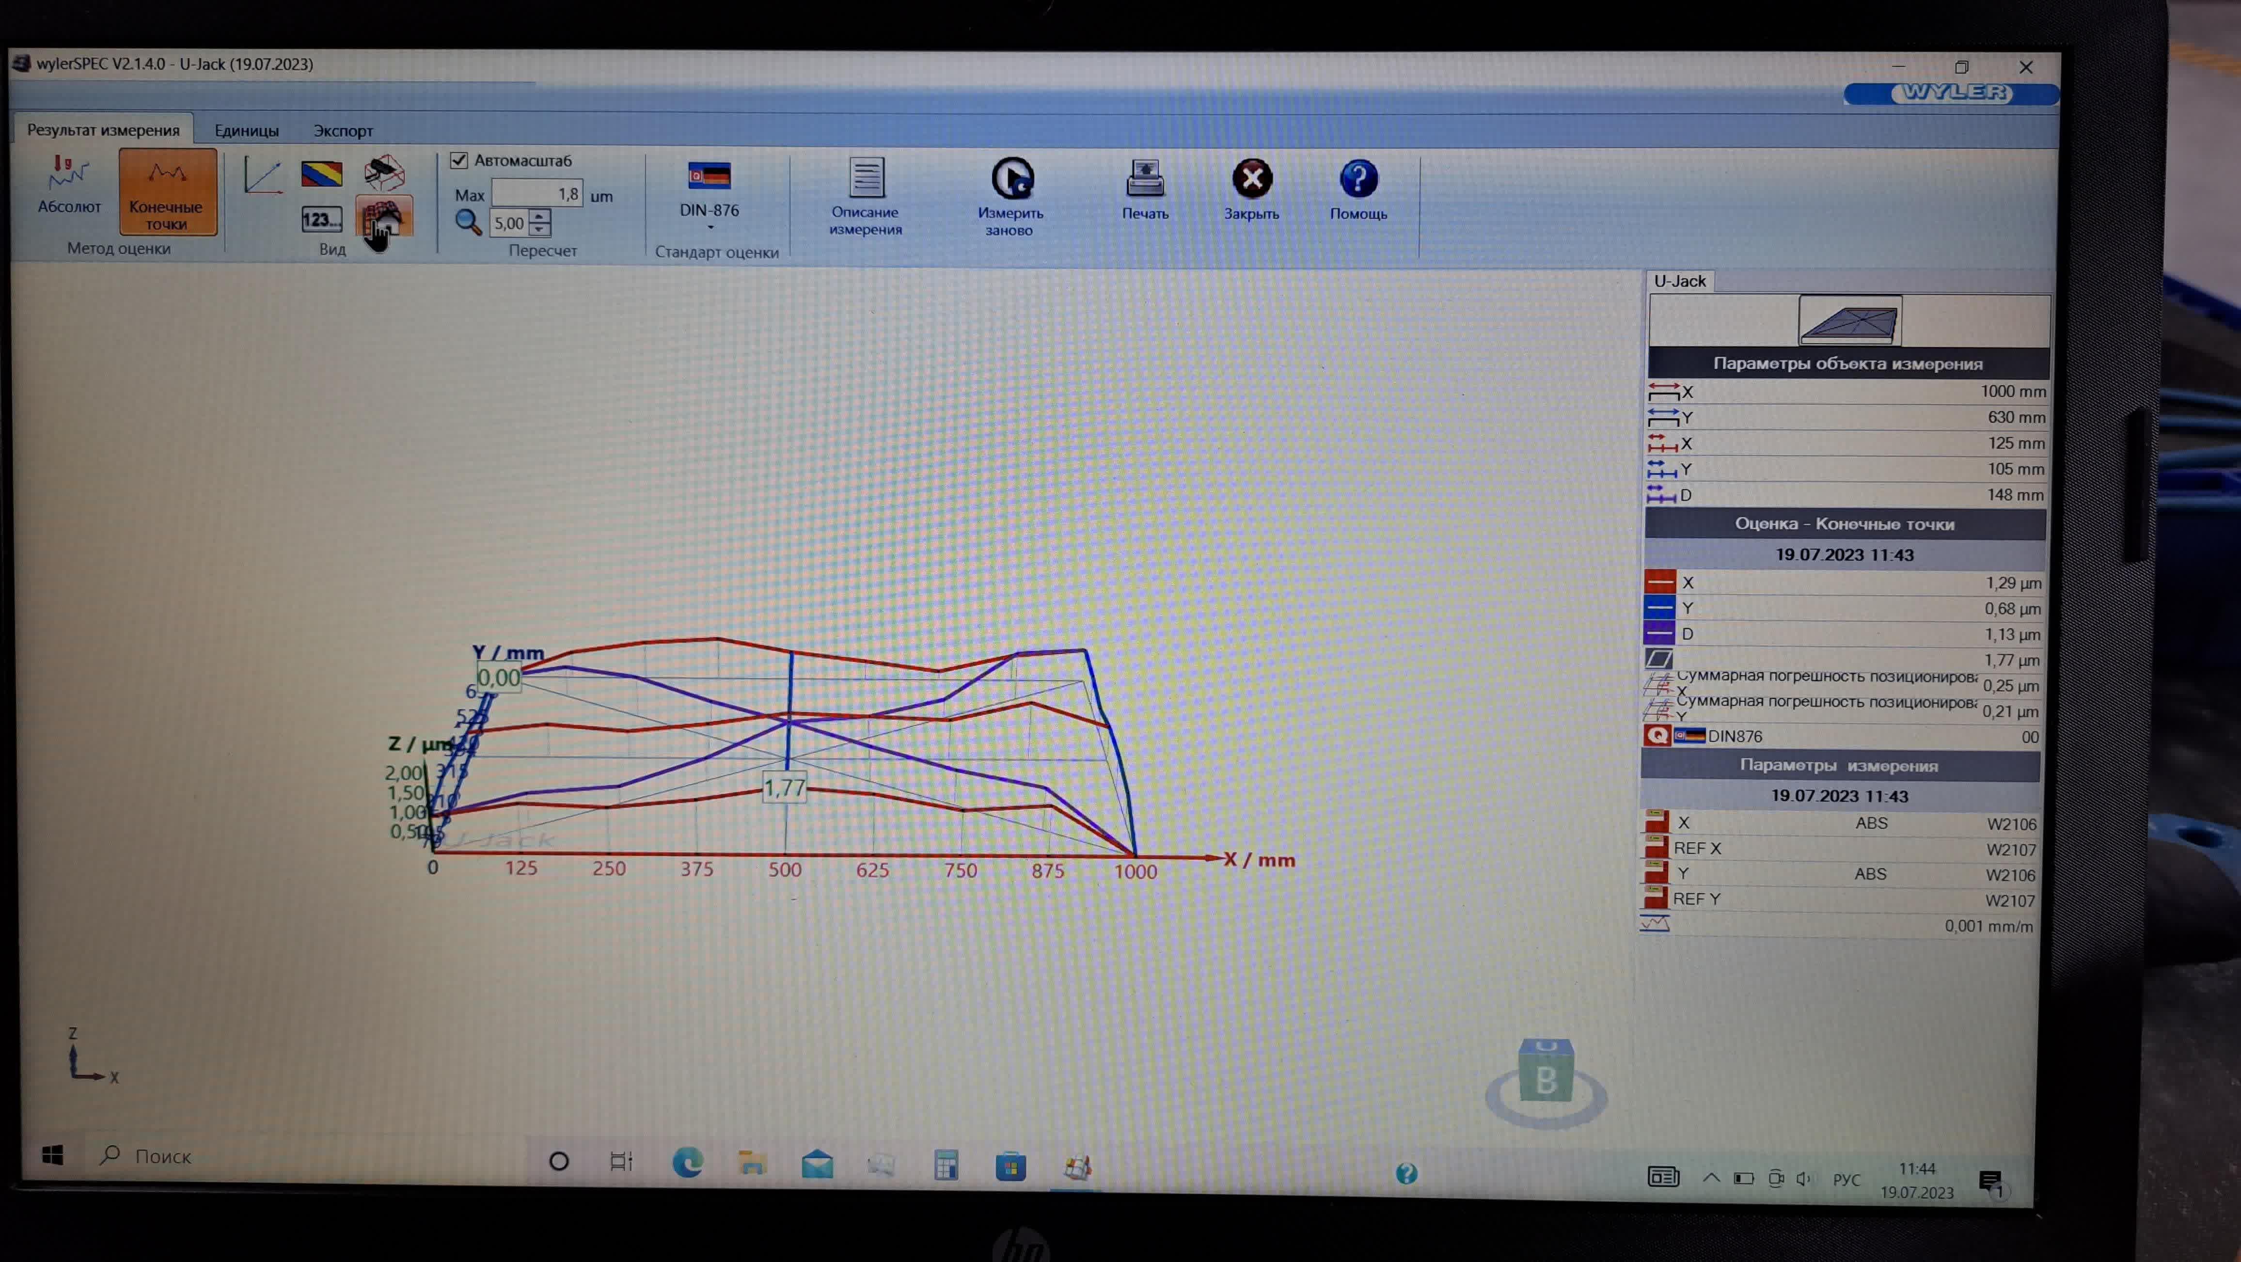Open the Экспорт tab
2241x1262 pixels.
pos(343,130)
